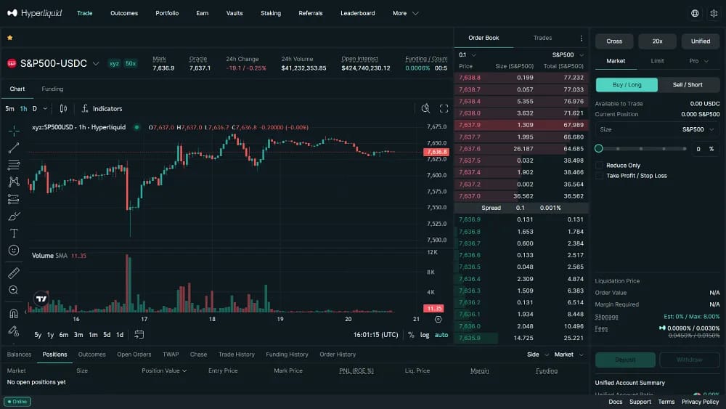
Task: Click the favorite star icon
Action: [x=9, y=38]
